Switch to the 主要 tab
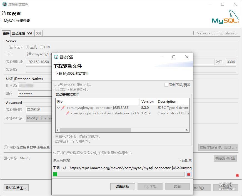 pos(6,33)
